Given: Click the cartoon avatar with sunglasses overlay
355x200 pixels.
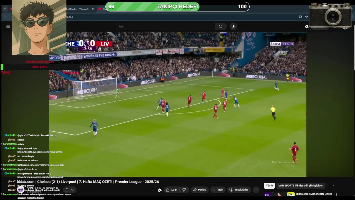Looking at the screenshot, I should pyautogui.click(x=39, y=27).
